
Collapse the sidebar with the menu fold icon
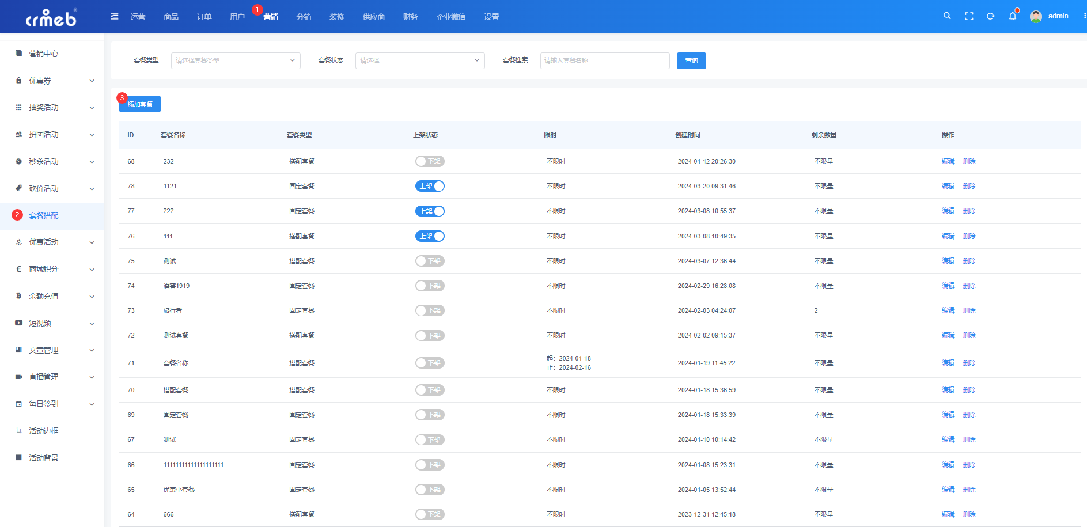115,16
